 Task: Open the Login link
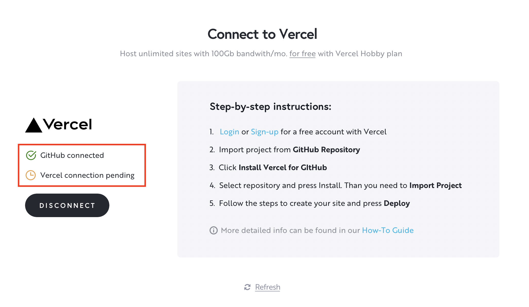tap(229, 132)
